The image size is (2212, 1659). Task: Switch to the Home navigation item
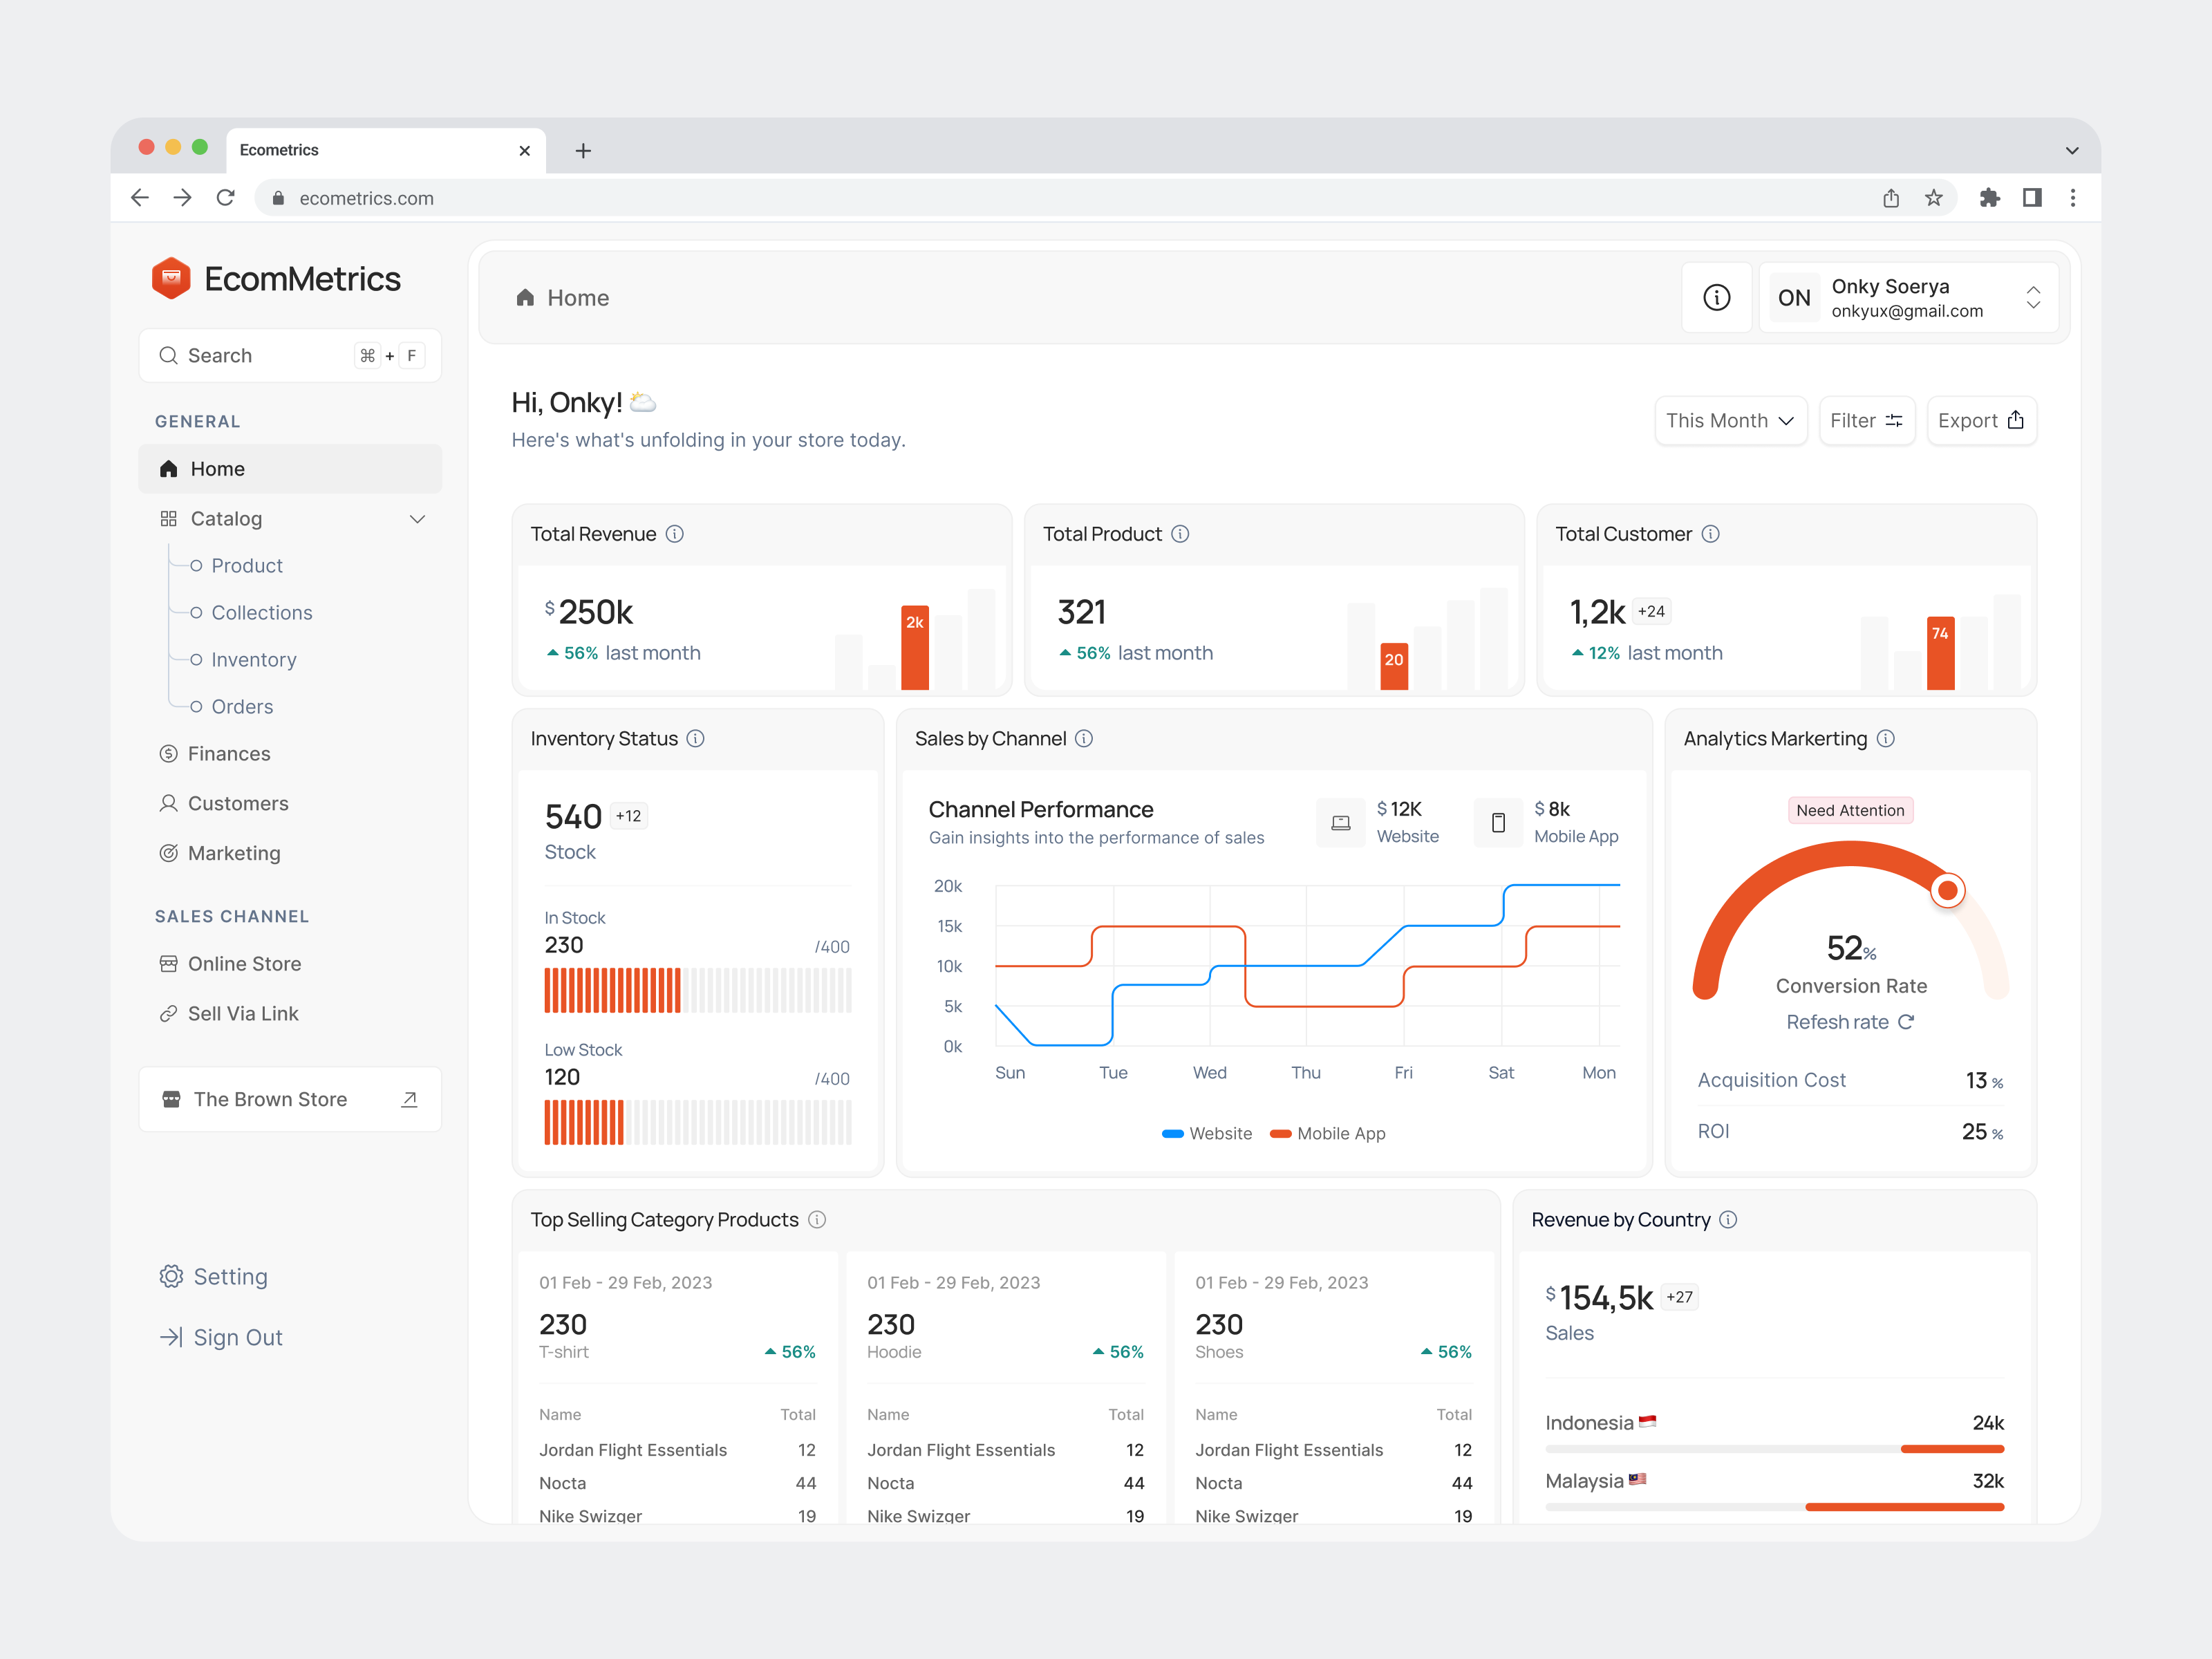[218, 468]
